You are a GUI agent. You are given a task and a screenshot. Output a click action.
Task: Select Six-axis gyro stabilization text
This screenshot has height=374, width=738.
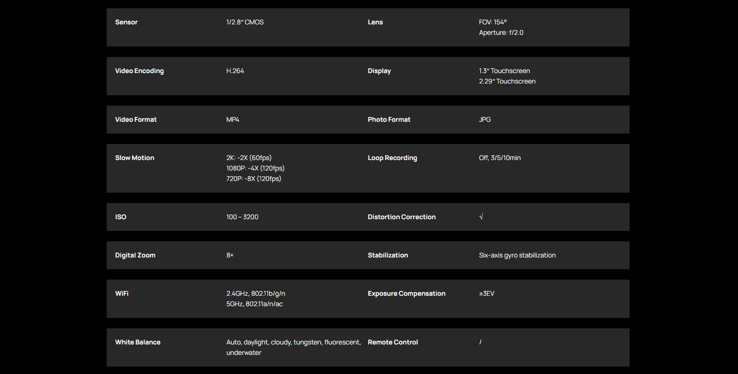tap(517, 255)
